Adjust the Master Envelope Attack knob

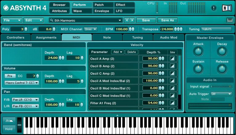click(x=198, y=51)
